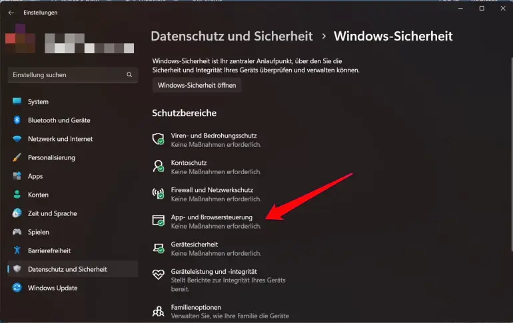Open Geräteleistung und -integrität
The width and height of the screenshot is (513, 323).
(214, 271)
